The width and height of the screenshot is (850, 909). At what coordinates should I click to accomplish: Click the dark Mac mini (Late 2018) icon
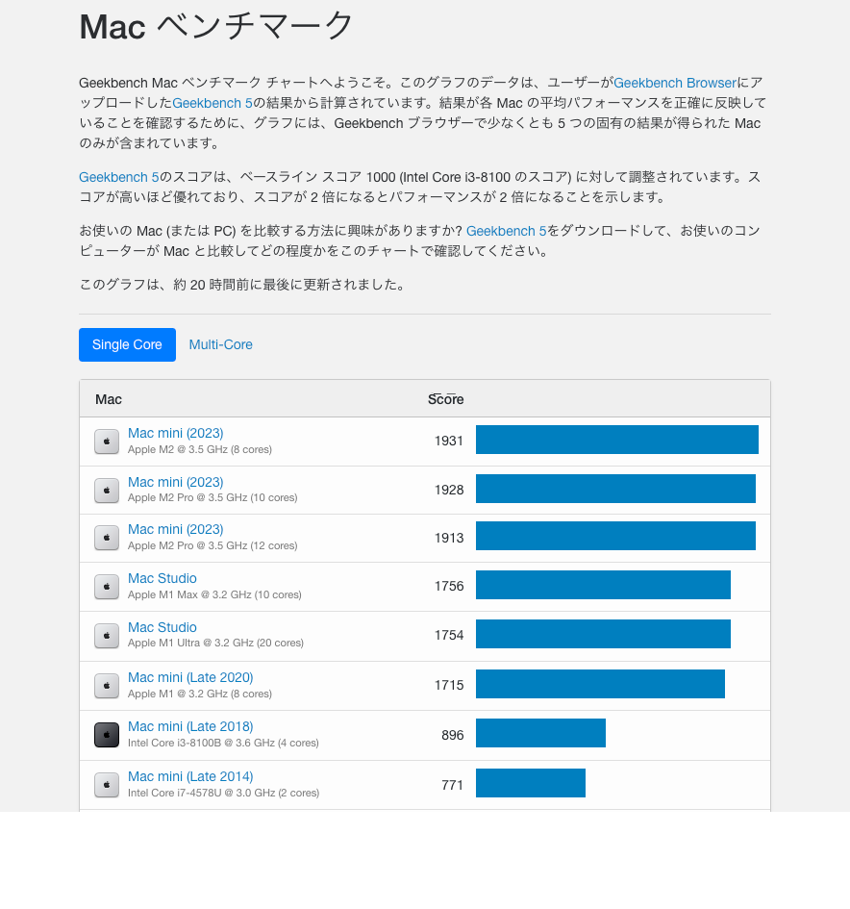107,735
